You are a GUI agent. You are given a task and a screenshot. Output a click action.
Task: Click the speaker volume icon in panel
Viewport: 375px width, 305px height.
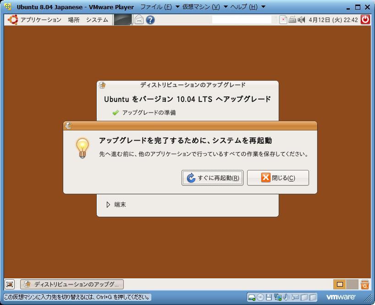click(x=301, y=20)
